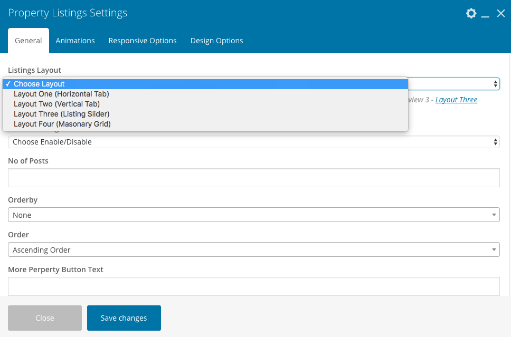The width and height of the screenshot is (511, 337).
Task: Click the More Perperty Button Text field
Action: pyautogui.click(x=253, y=286)
